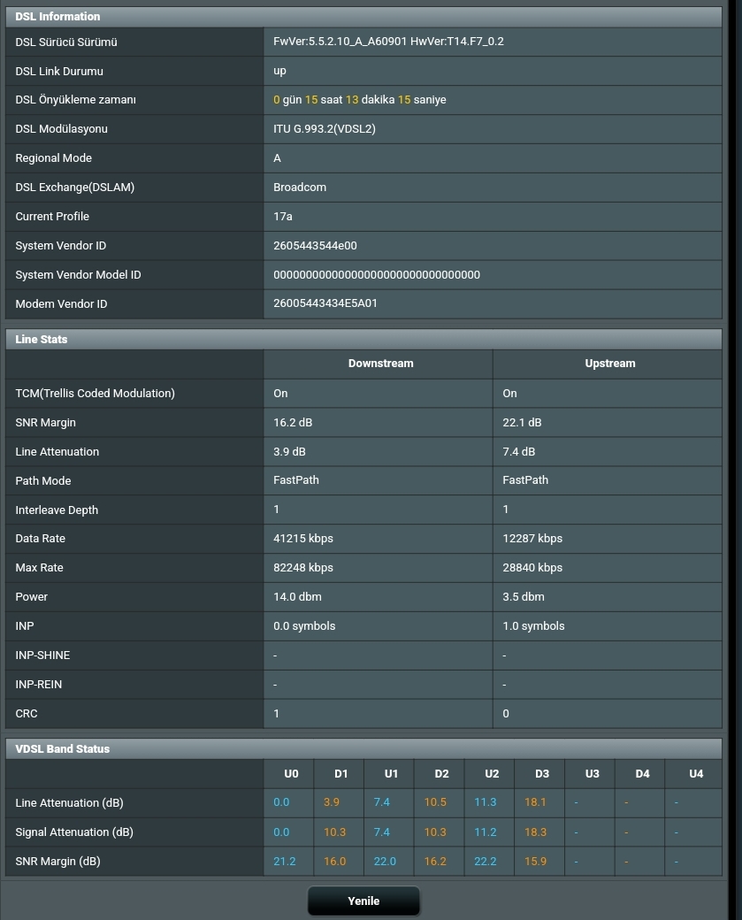Select the downstream Data Rate 41215 kbps
This screenshot has height=920, width=742.
[303, 538]
